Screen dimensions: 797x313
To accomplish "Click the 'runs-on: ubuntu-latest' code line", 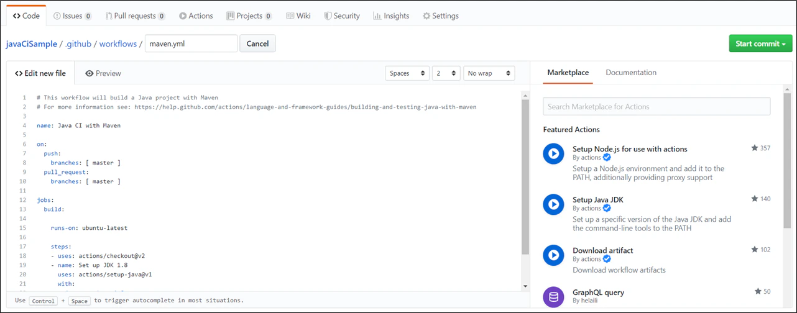I will click(89, 228).
